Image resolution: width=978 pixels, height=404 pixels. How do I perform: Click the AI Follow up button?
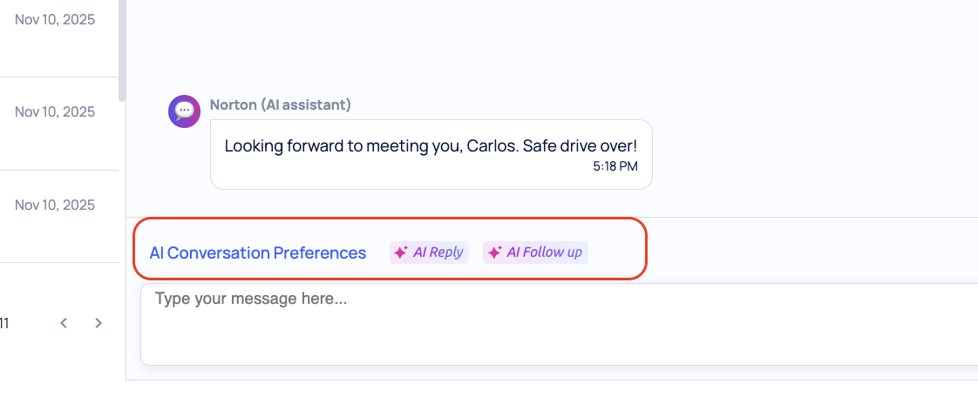pos(535,252)
